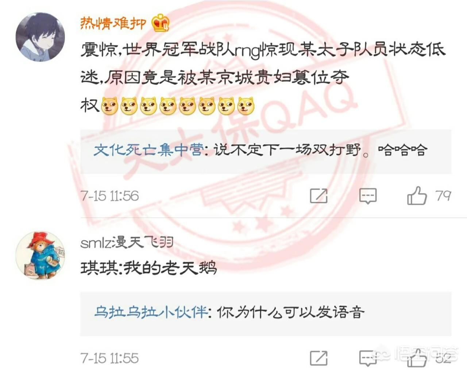
Task: Click the comment text 琪琪:我的老天鹅
Action: pos(149,268)
